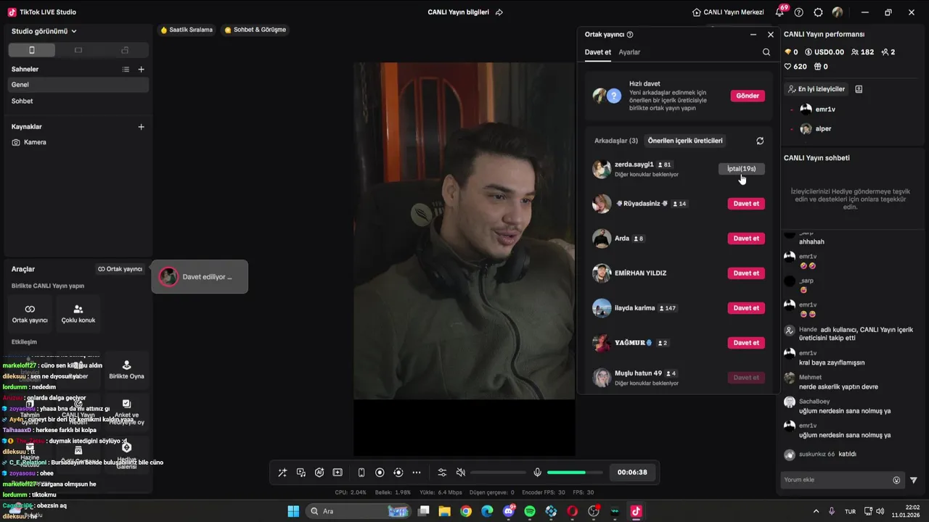Invite Arda with Davet et
Image resolution: width=929 pixels, height=522 pixels.
point(746,239)
